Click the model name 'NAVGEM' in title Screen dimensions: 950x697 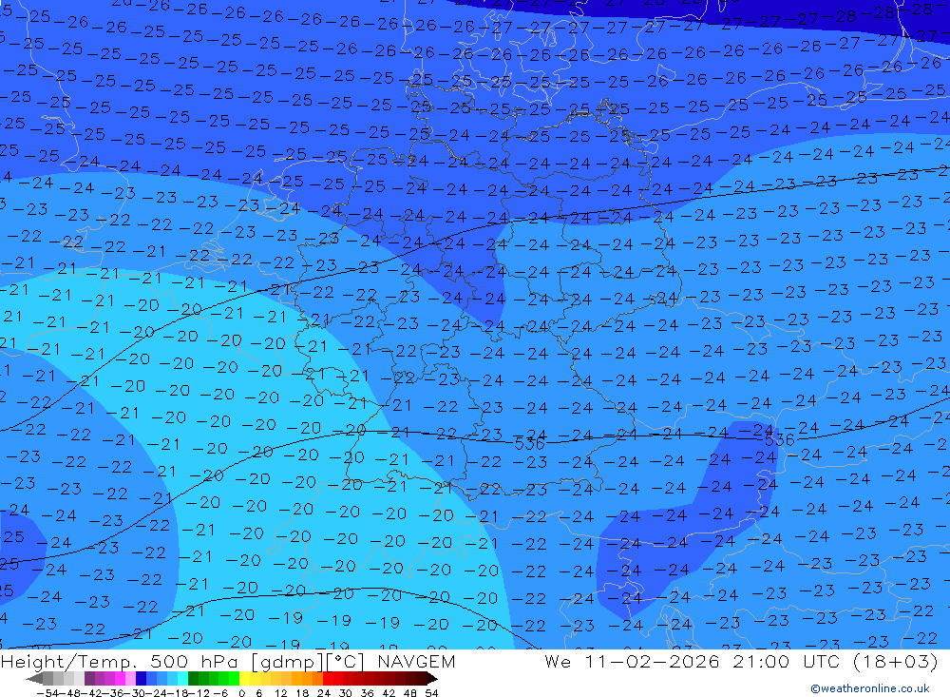(416, 661)
